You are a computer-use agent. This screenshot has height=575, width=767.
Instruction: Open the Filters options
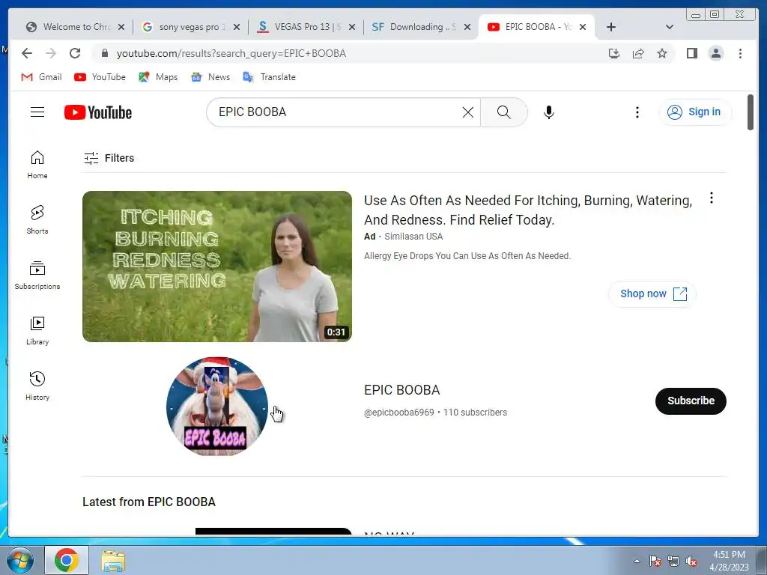(109, 158)
